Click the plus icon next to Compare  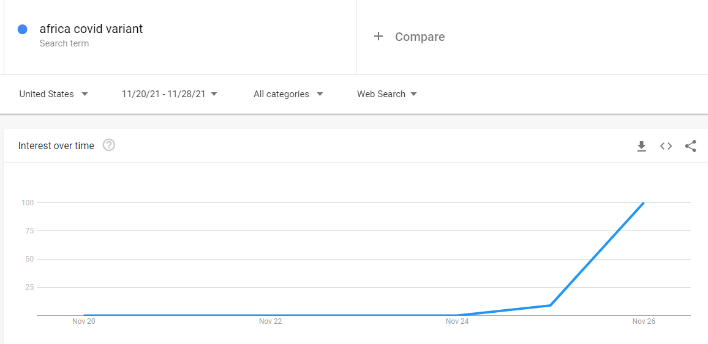[x=378, y=37]
